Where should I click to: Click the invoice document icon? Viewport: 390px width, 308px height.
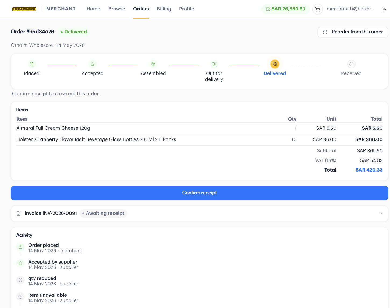click(x=19, y=213)
